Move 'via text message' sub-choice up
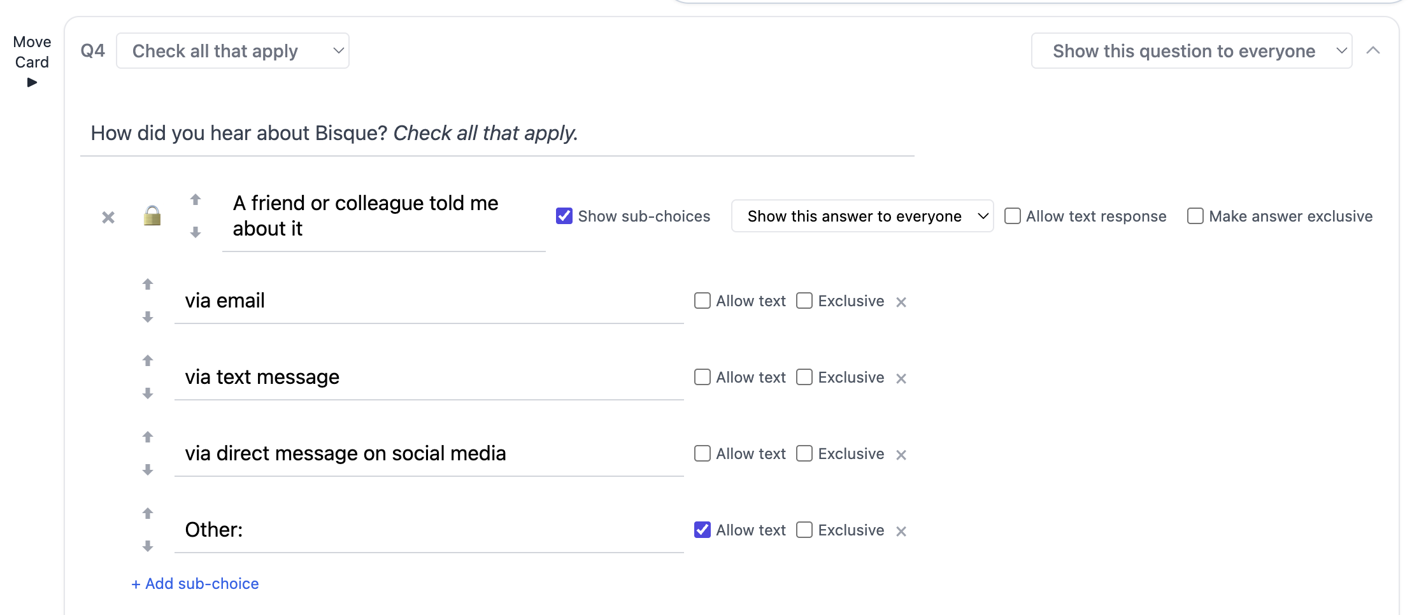Image resolution: width=1419 pixels, height=615 pixels. pyautogui.click(x=148, y=361)
